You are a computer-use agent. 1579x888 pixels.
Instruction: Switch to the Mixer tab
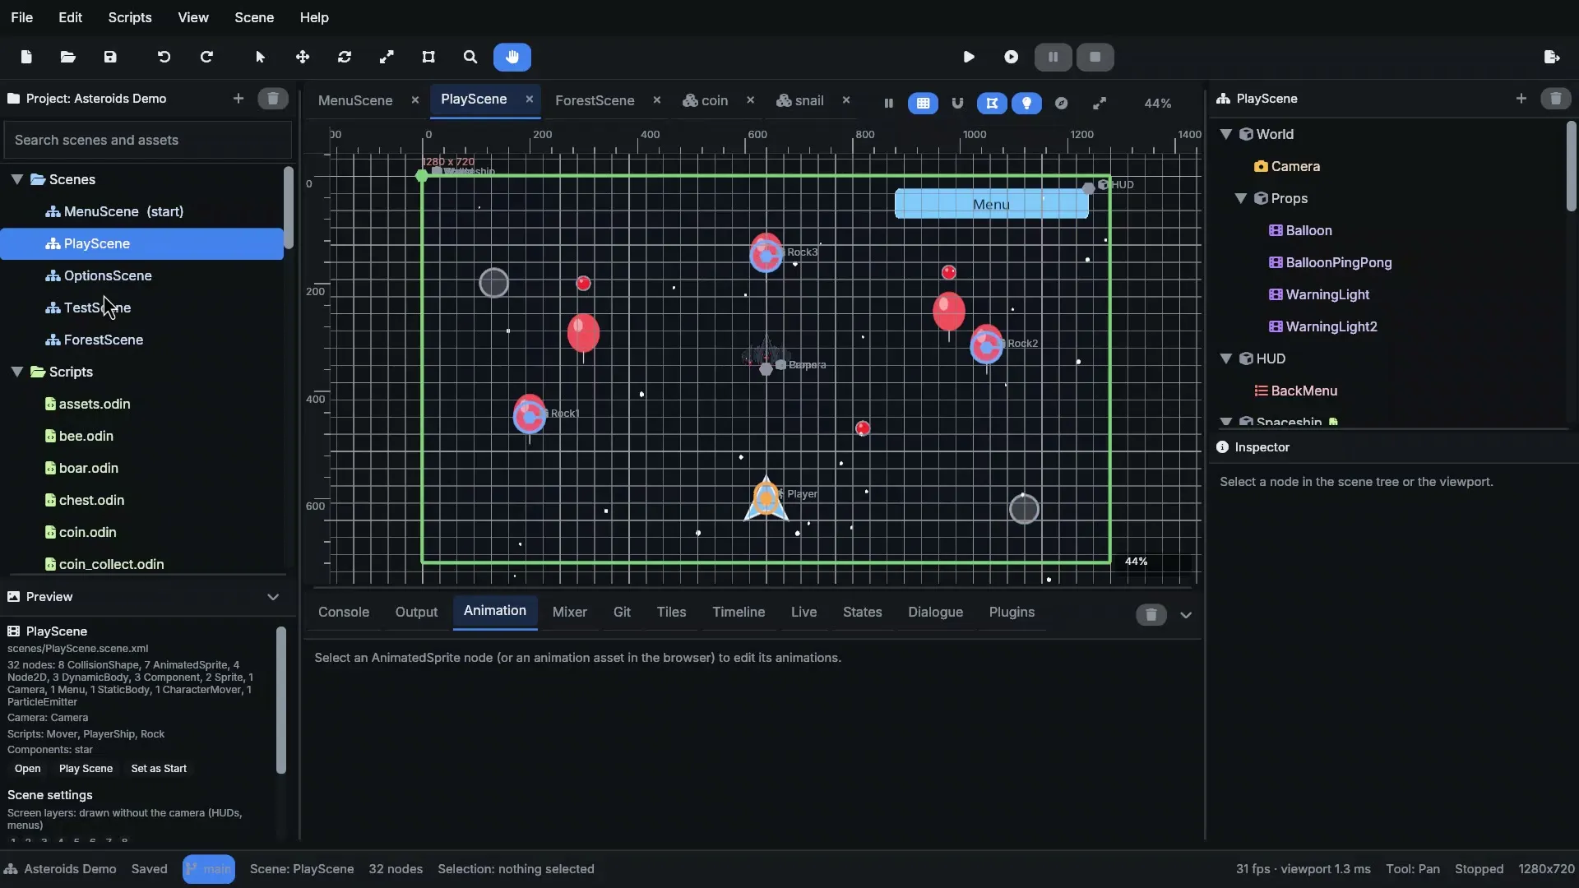pyautogui.click(x=570, y=613)
